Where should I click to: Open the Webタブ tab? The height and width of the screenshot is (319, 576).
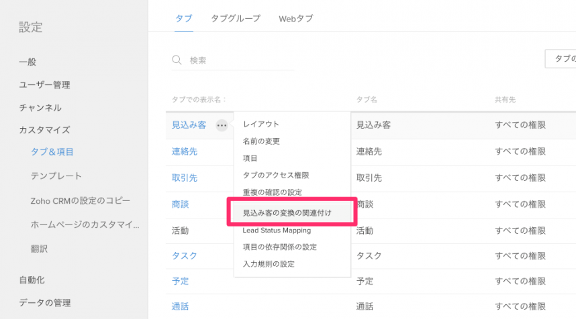[x=295, y=19]
